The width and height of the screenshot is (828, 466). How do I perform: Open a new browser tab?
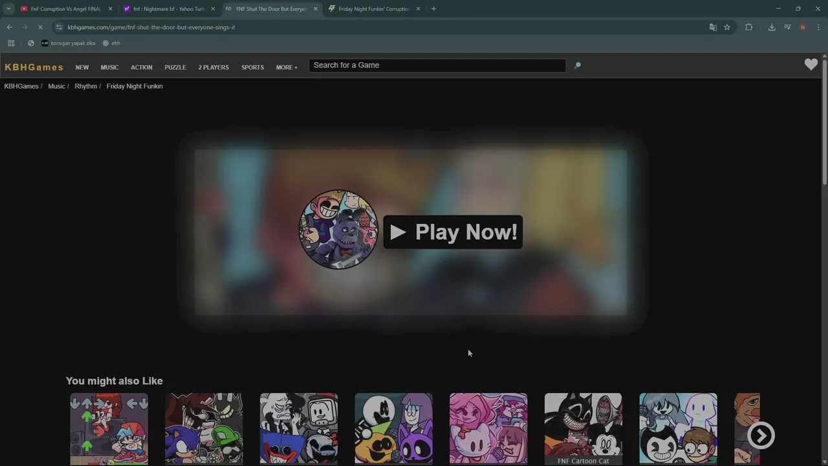click(433, 9)
